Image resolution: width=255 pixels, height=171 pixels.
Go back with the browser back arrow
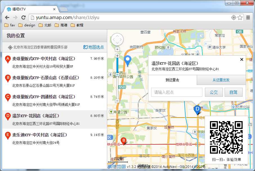(7, 17)
